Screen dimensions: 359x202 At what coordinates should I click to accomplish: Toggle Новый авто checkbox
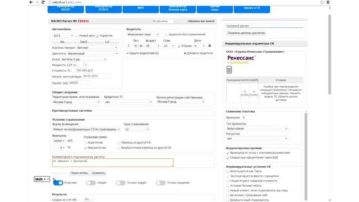tap(77, 36)
